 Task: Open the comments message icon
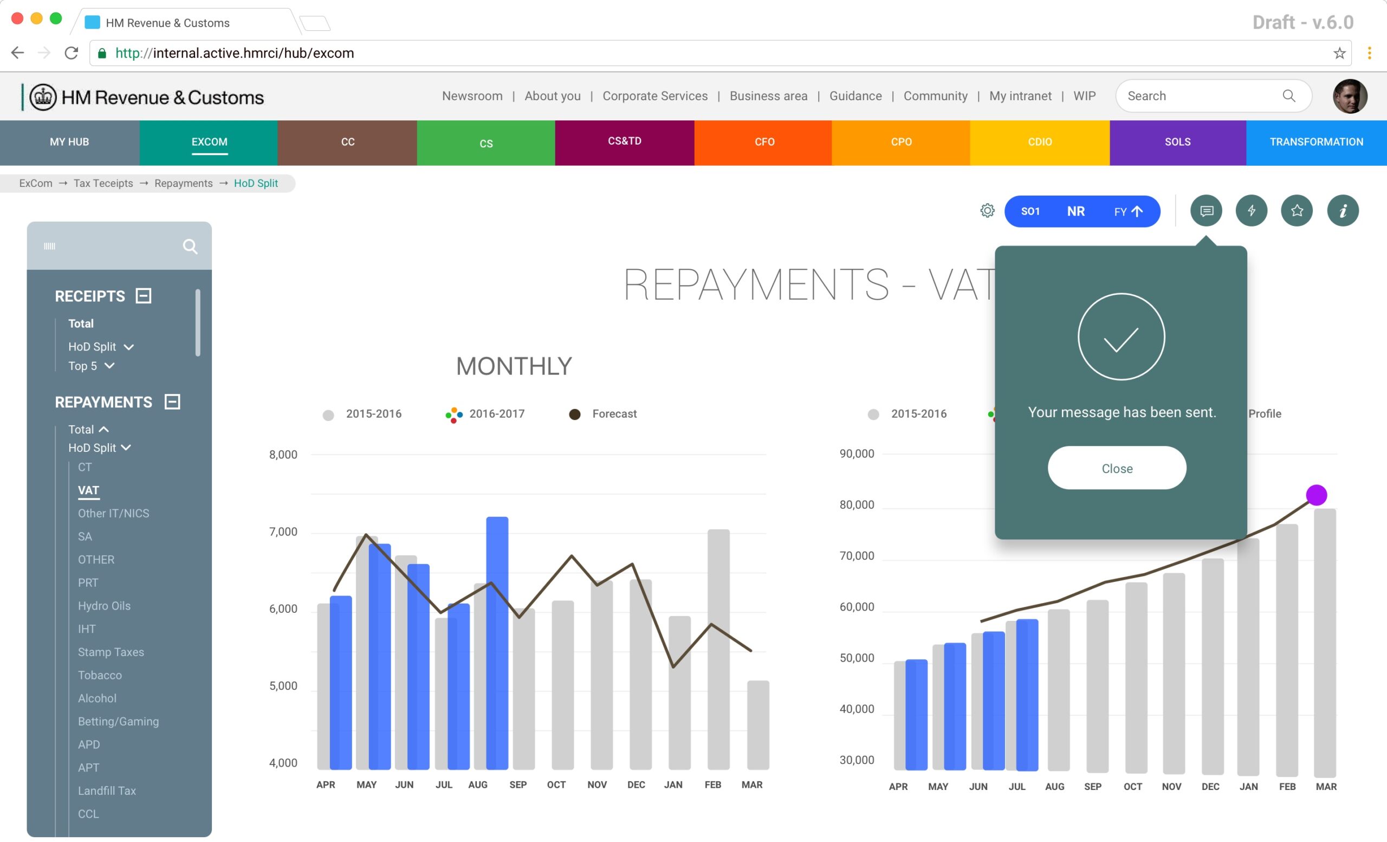[1205, 210]
